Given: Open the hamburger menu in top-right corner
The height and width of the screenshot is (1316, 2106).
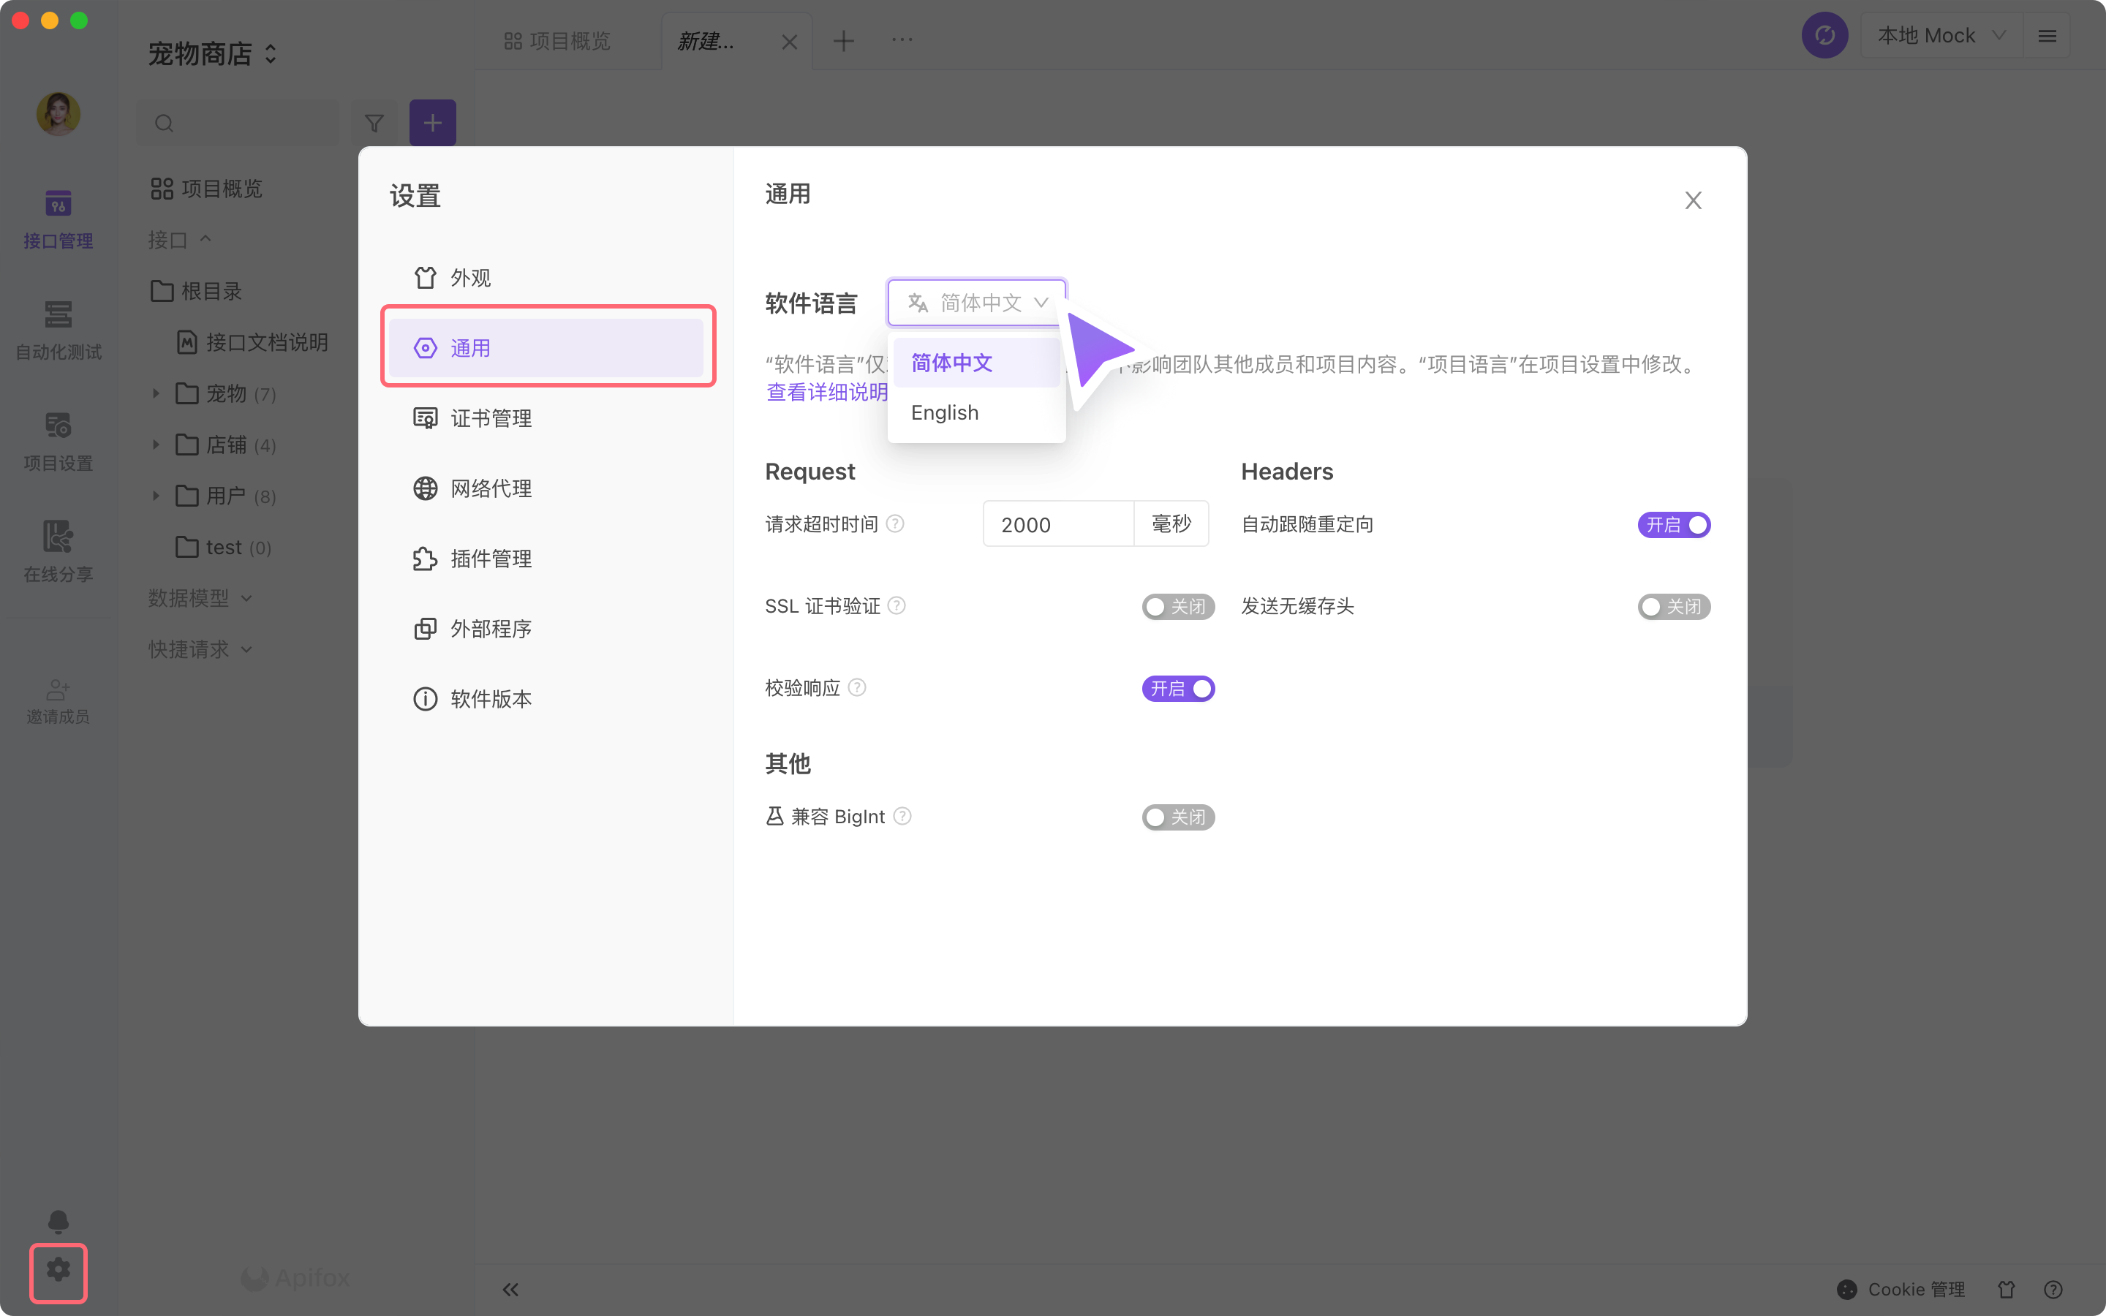Looking at the screenshot, I should 2047,35.
